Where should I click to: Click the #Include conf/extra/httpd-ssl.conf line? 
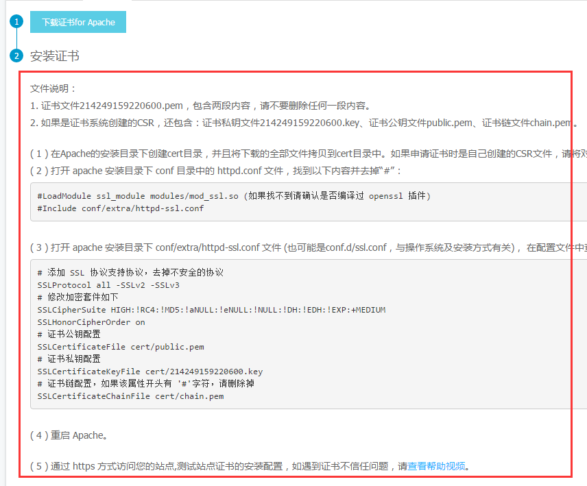(100, 208)
